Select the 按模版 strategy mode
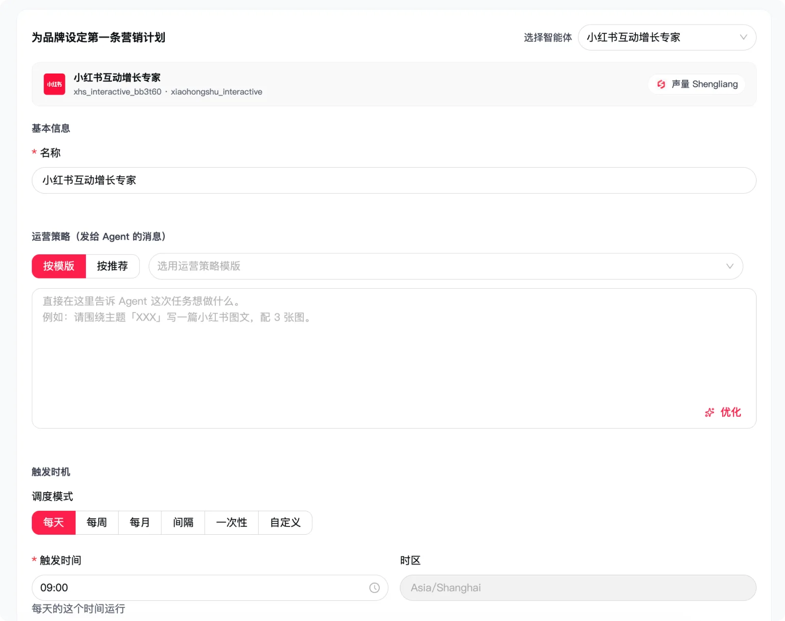 [x=59, y=266]
